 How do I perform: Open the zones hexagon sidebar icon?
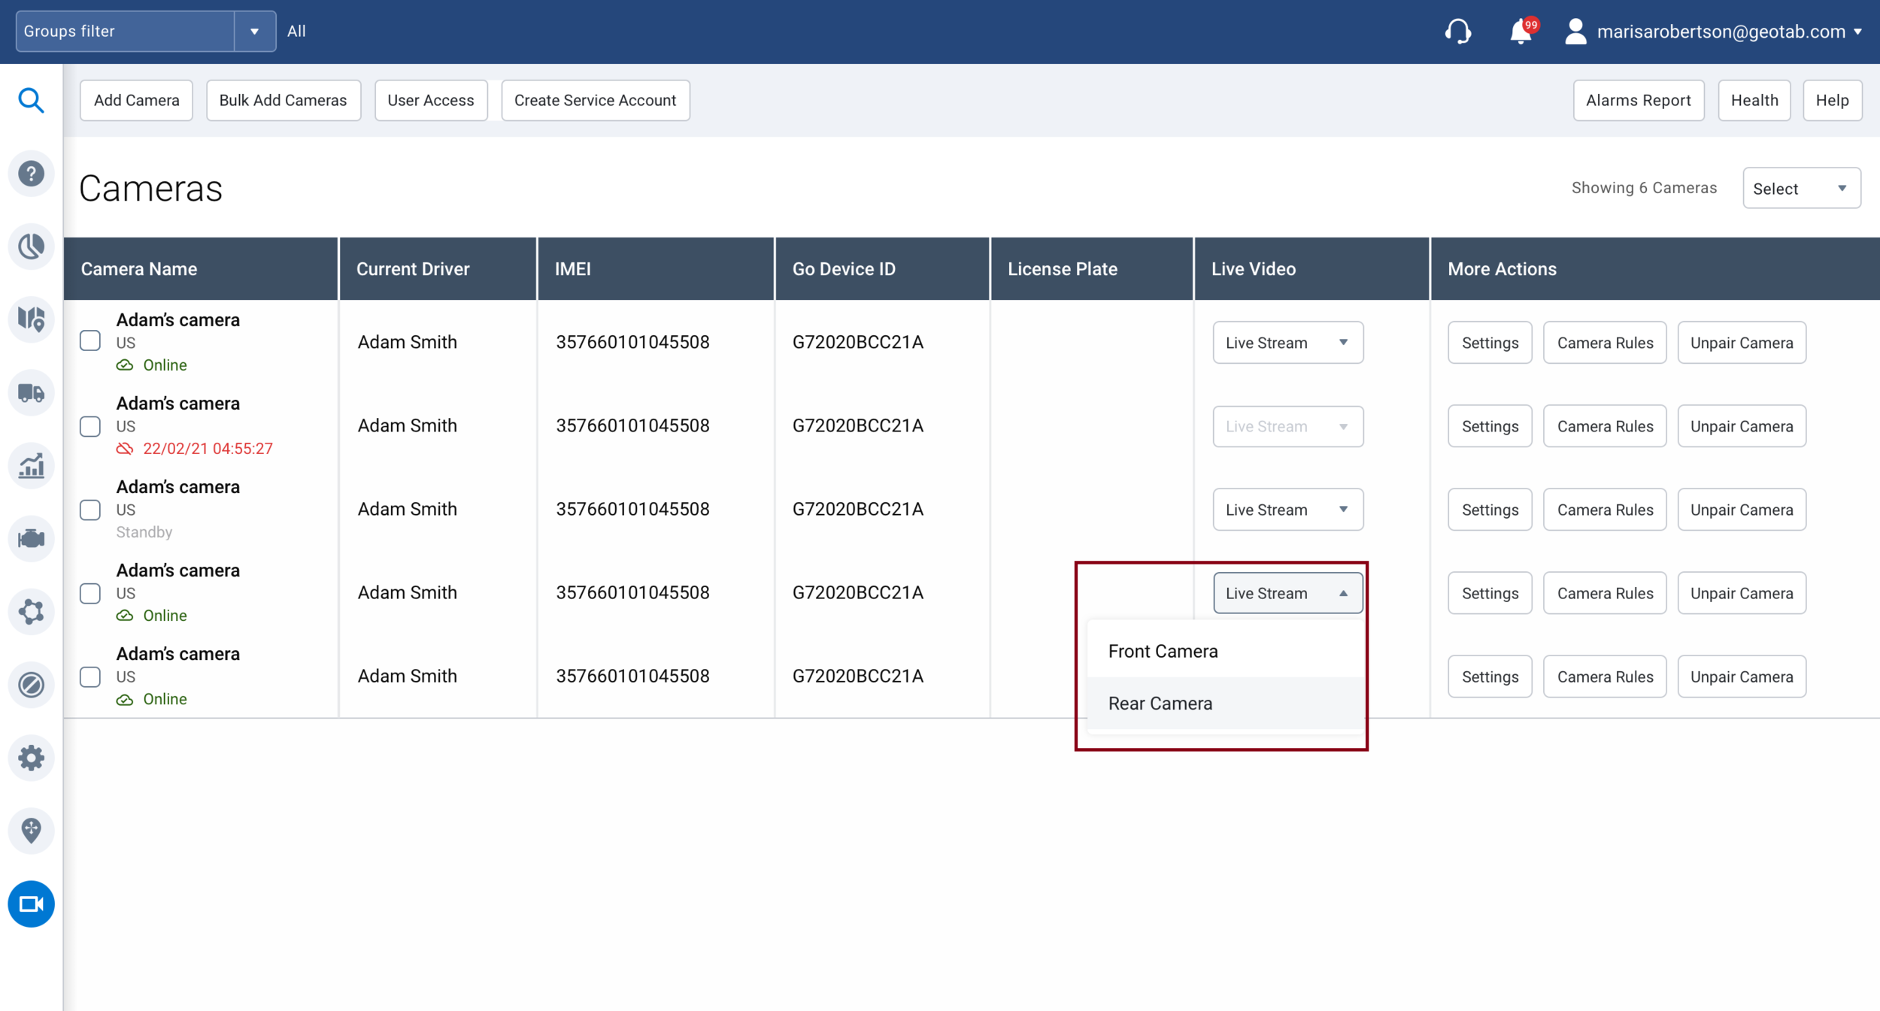[x=31, y=612]
